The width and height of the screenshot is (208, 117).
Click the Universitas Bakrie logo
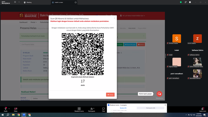[x=28, y=15]
